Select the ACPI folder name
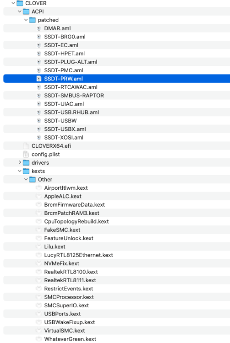The height and width of the screenshot is (343, 230). (x=38, y=11)
